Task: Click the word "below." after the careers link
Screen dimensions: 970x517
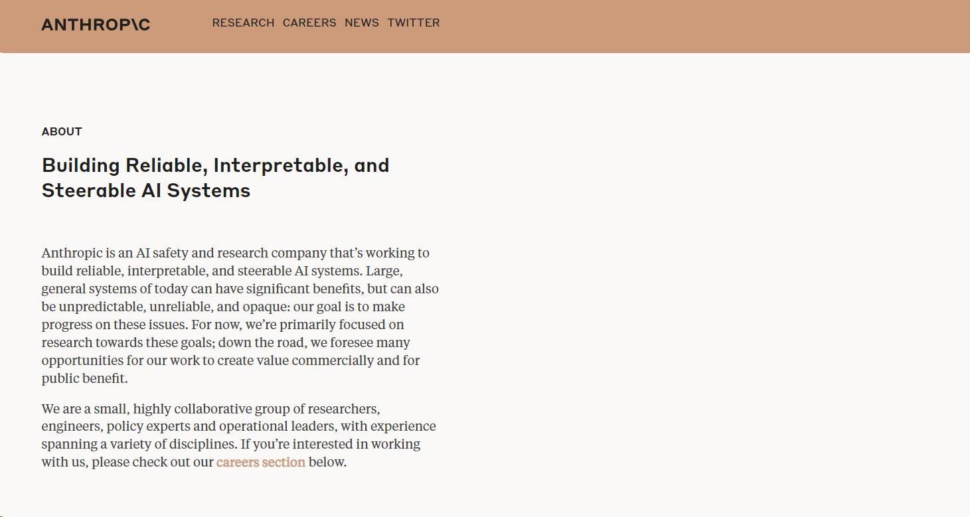Action: 328,462
